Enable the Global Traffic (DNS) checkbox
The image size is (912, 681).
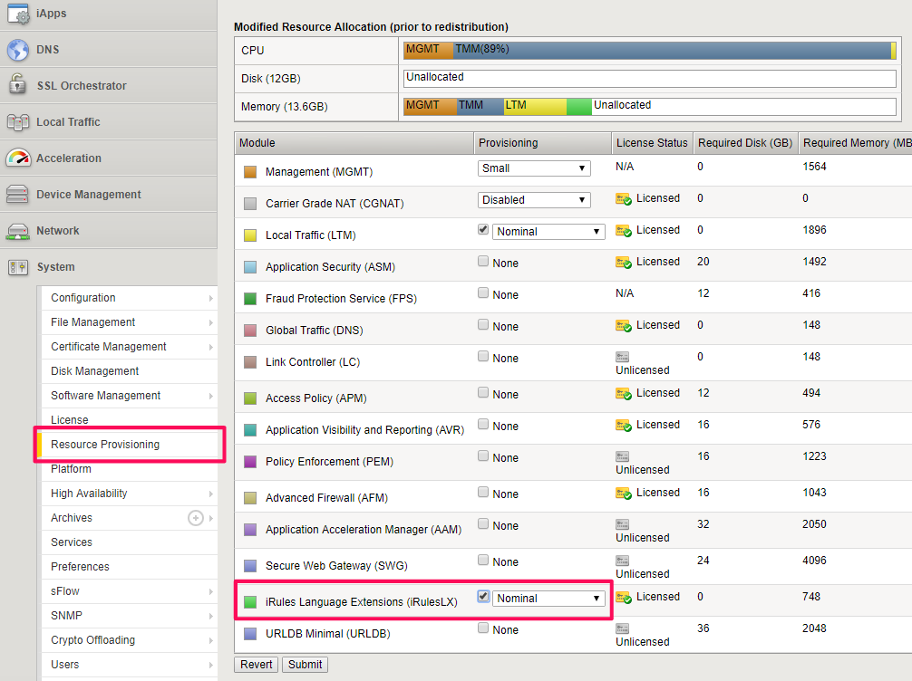point(483,324)
